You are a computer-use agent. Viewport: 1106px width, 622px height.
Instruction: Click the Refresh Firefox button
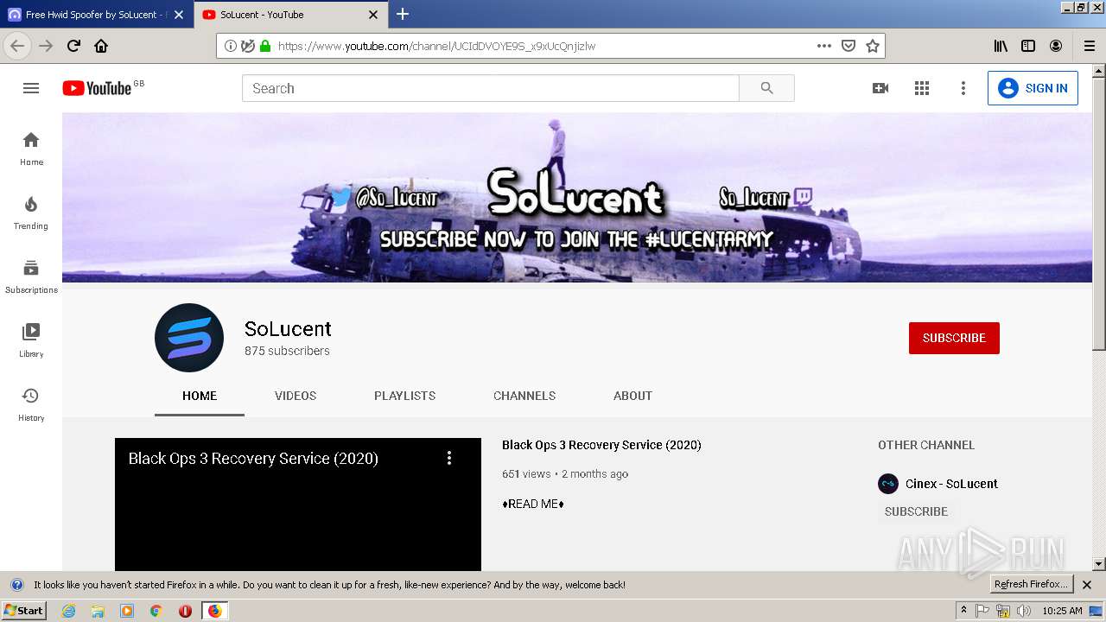1031,584
